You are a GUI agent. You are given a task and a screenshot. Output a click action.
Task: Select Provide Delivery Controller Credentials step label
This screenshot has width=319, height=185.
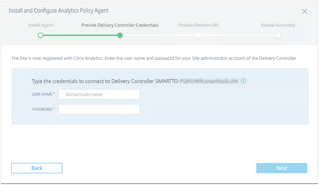click(120, 25)
